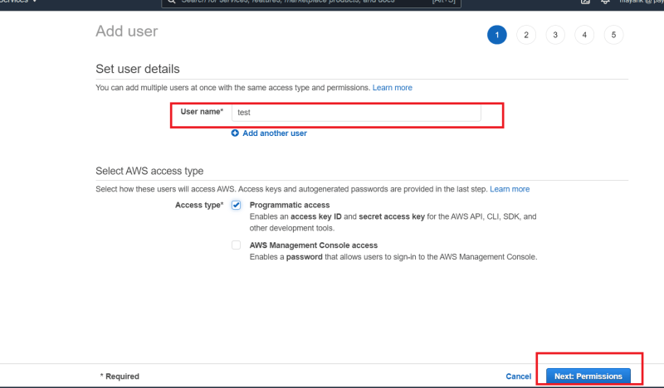Uncheck the Programmatic access checkbox
The width and height of the screenshot is (664, 388).
pos(236,206)
